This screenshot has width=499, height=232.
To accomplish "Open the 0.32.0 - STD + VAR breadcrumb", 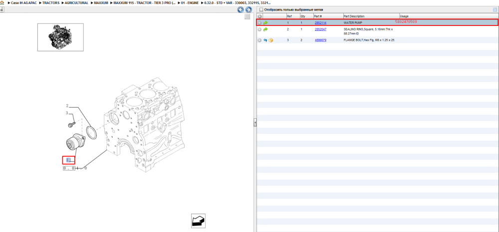I will click(x=238, y=2).
